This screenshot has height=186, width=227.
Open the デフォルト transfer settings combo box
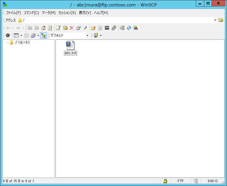click(69, 35)
